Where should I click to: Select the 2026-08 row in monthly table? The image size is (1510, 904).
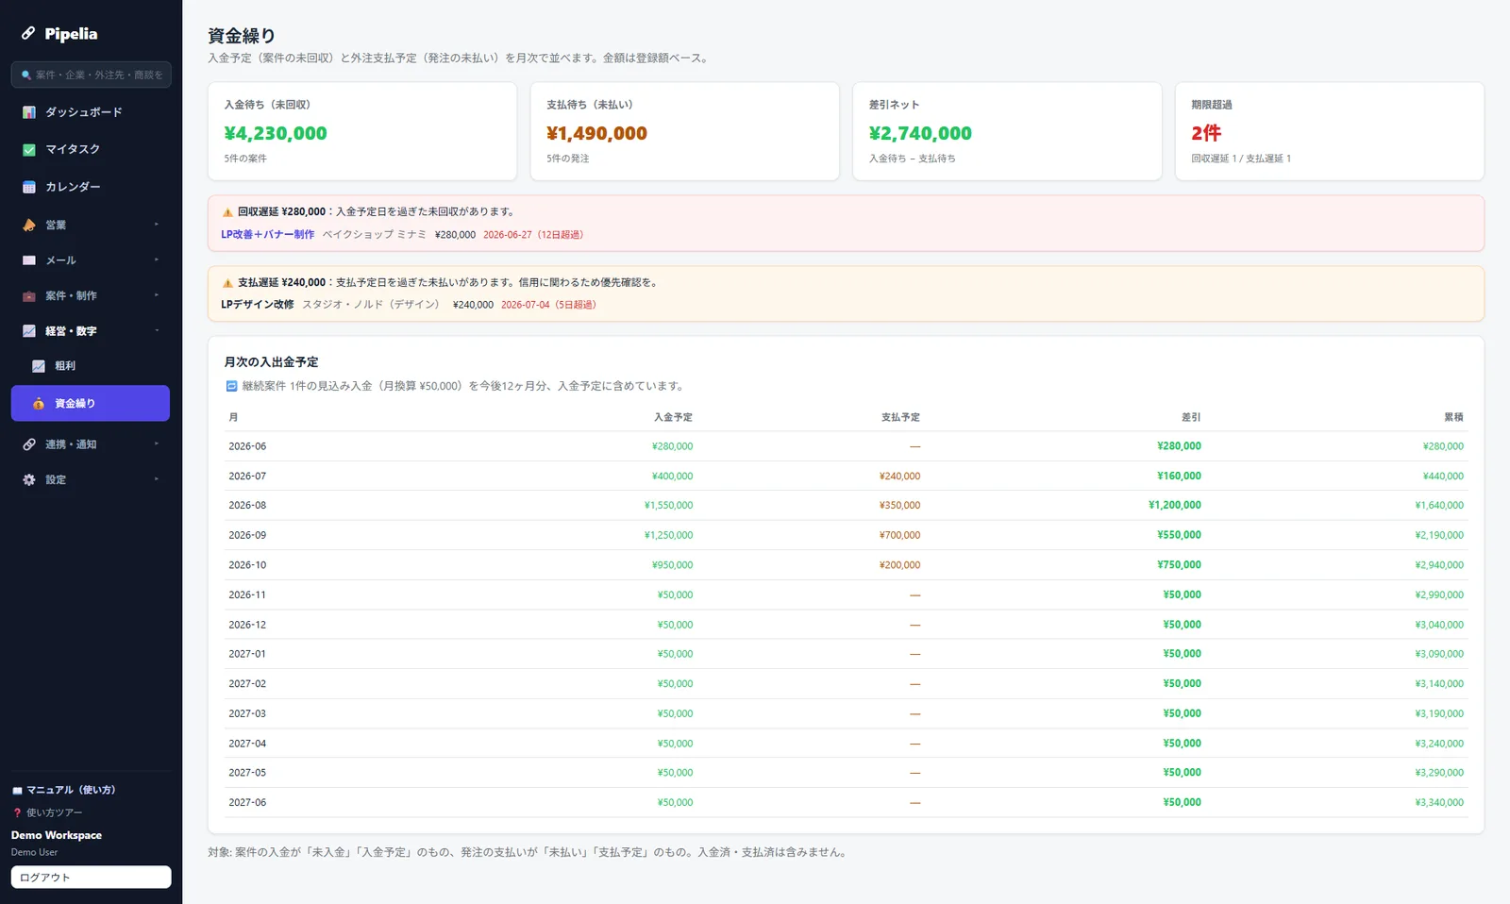846,506
